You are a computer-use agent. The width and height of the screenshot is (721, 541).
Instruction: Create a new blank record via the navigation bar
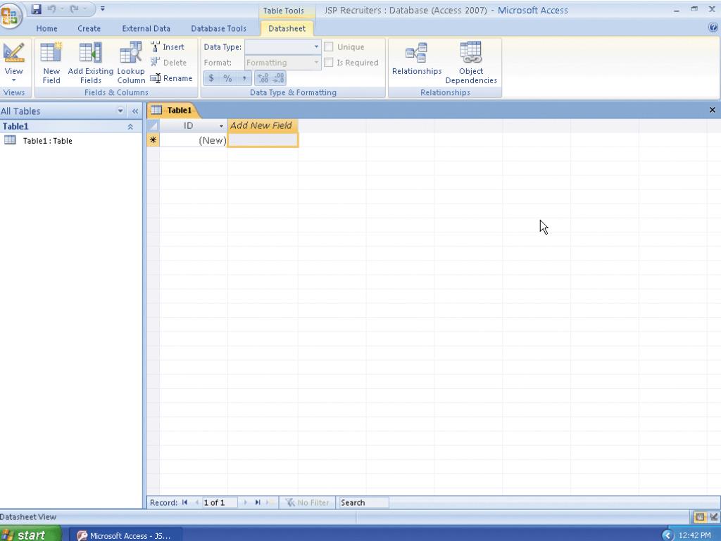point(270,503)
